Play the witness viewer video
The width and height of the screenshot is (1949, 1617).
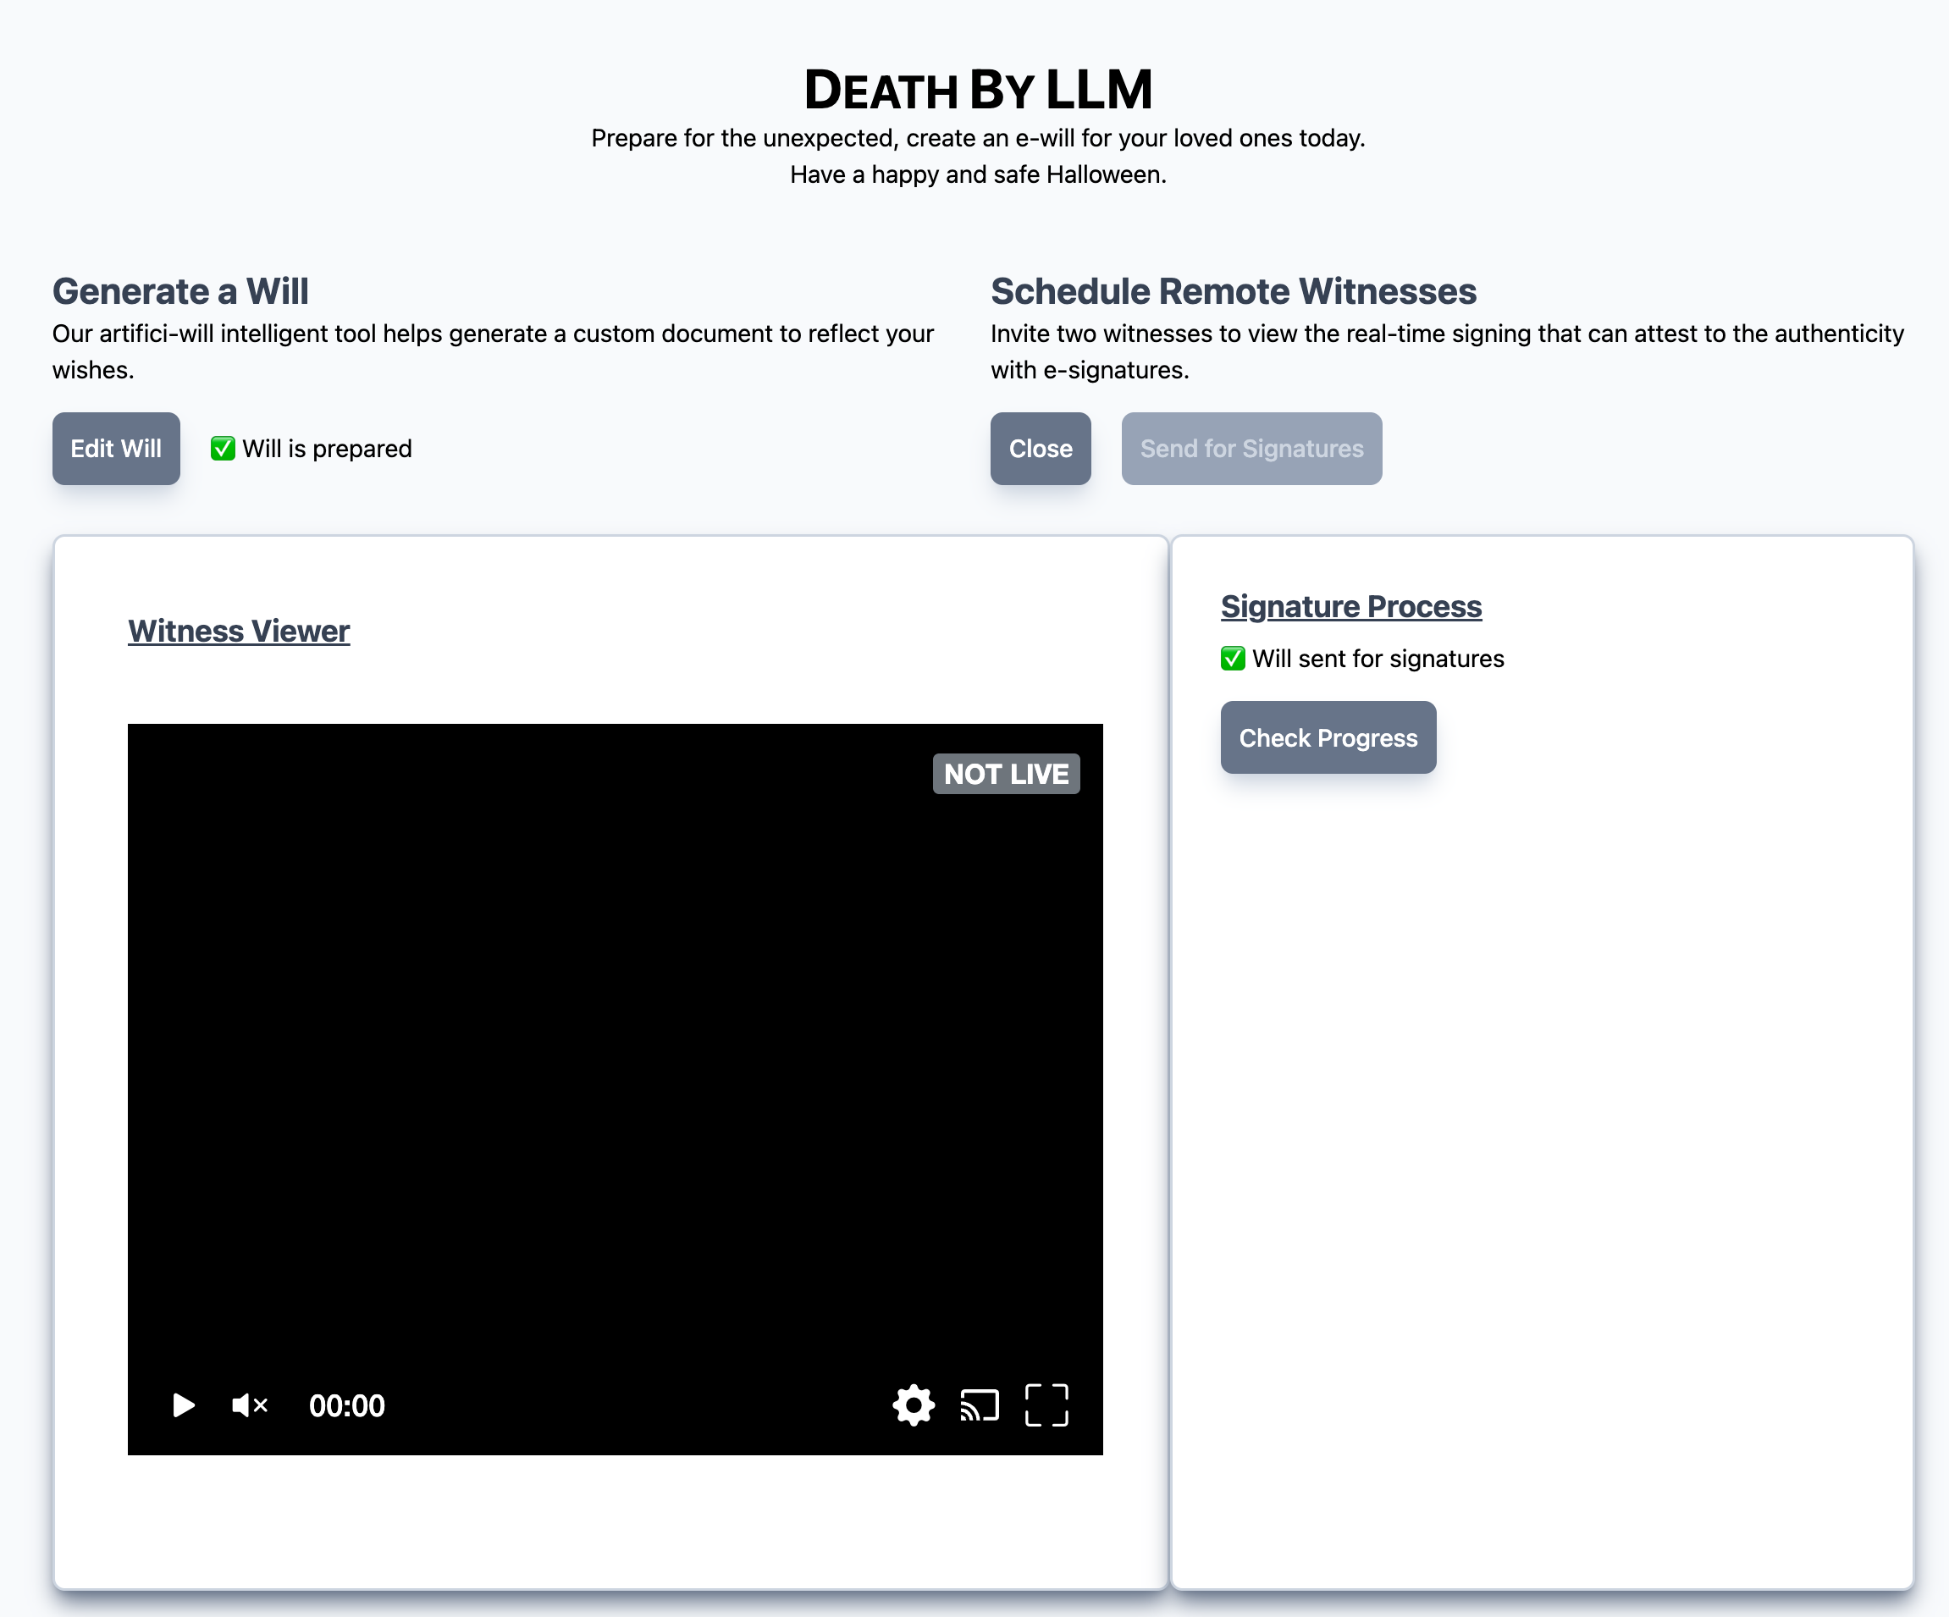tap(184, 1405)
